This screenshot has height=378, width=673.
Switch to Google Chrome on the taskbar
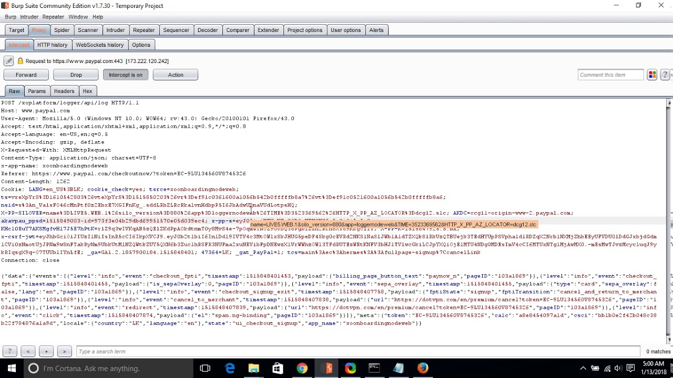tap(302, 368)
